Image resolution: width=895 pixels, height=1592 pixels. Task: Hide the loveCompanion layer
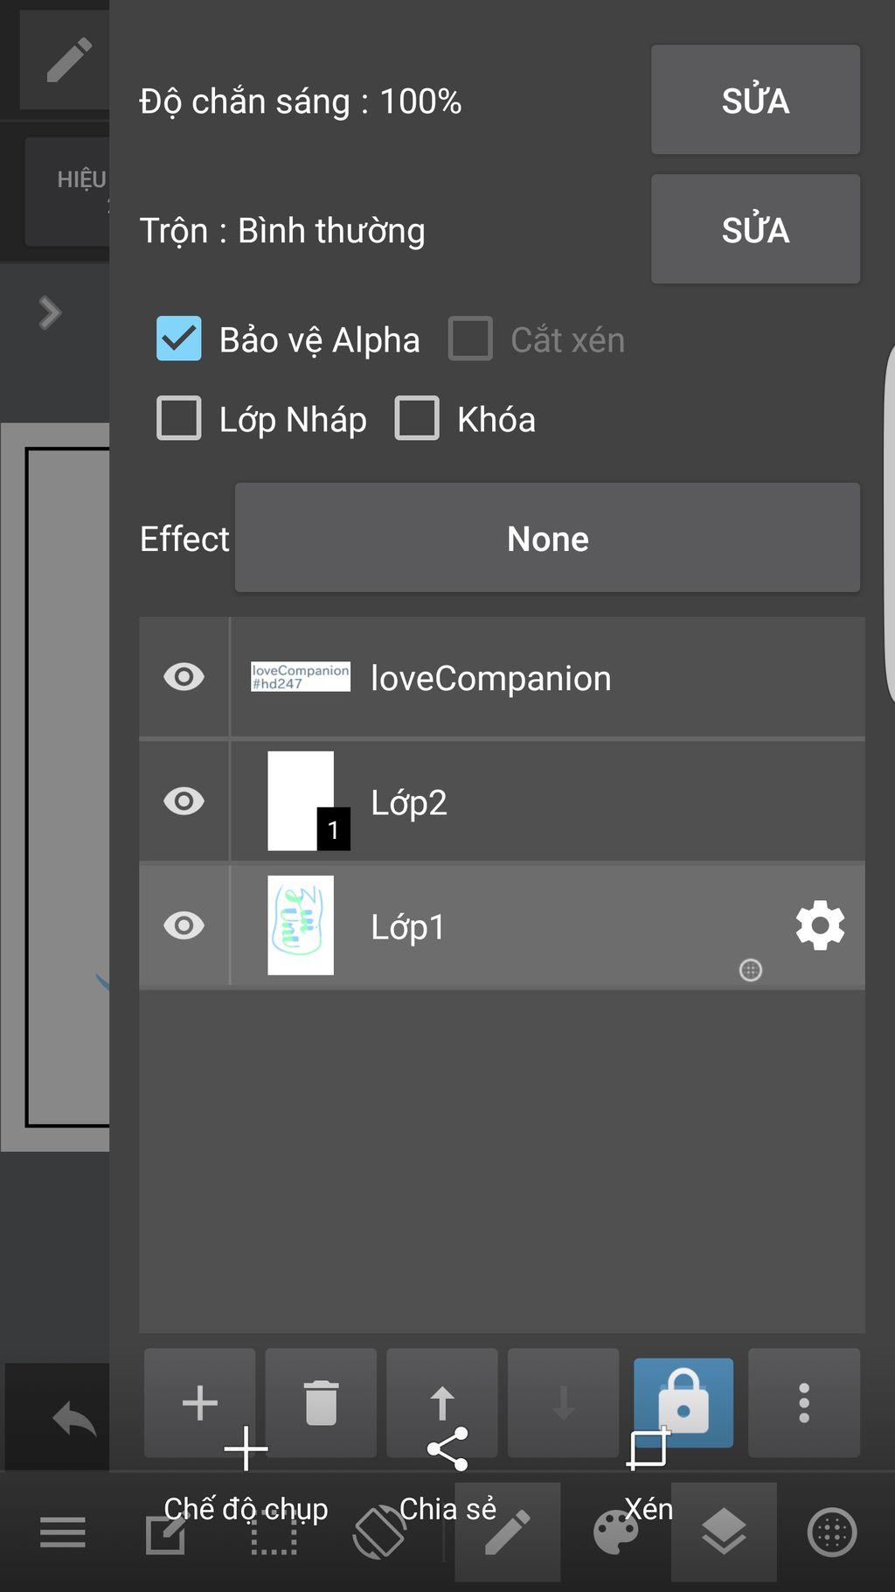point(184,677)
